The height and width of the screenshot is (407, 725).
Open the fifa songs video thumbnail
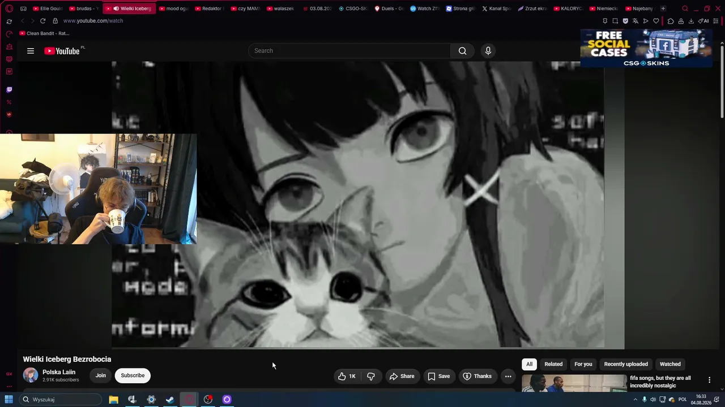click(574, 383)
